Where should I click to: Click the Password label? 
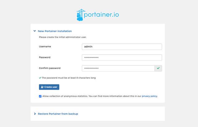point(45,57)
